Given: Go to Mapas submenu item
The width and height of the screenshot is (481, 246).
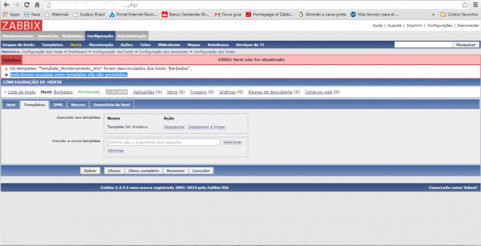Looking at the screenshot, I should pos(194,45).
